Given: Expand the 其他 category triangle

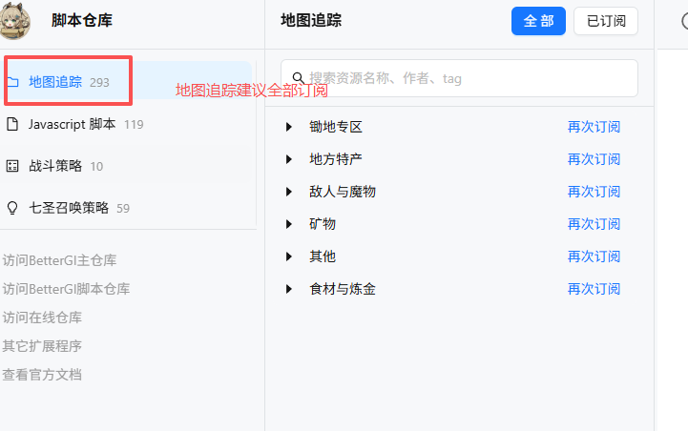Looking at the screenshot, I should pos(289,257).
